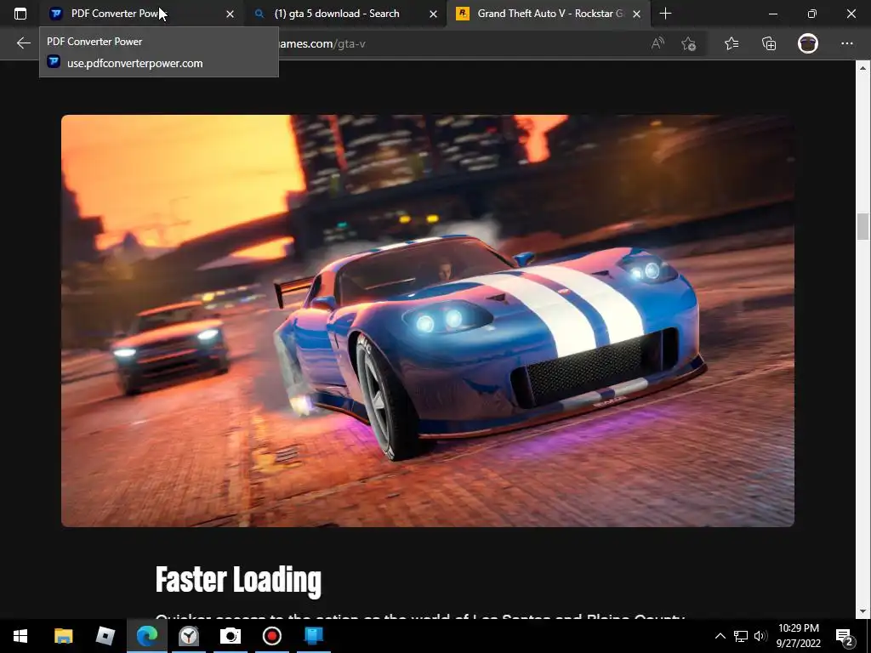Open the tab actions menu icon
The height and width of the screenshot is (653, 871).
20,14
